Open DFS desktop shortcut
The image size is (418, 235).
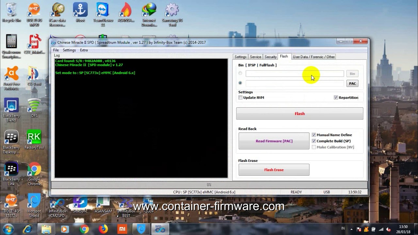coord(34,108)
